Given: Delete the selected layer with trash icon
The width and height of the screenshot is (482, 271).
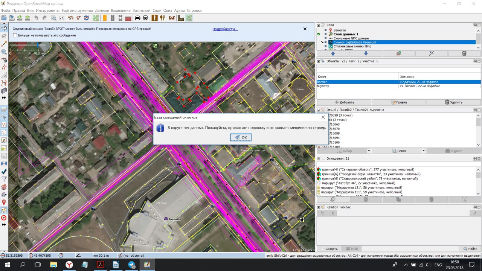Looking at the screenshot, I should [464, 53].
